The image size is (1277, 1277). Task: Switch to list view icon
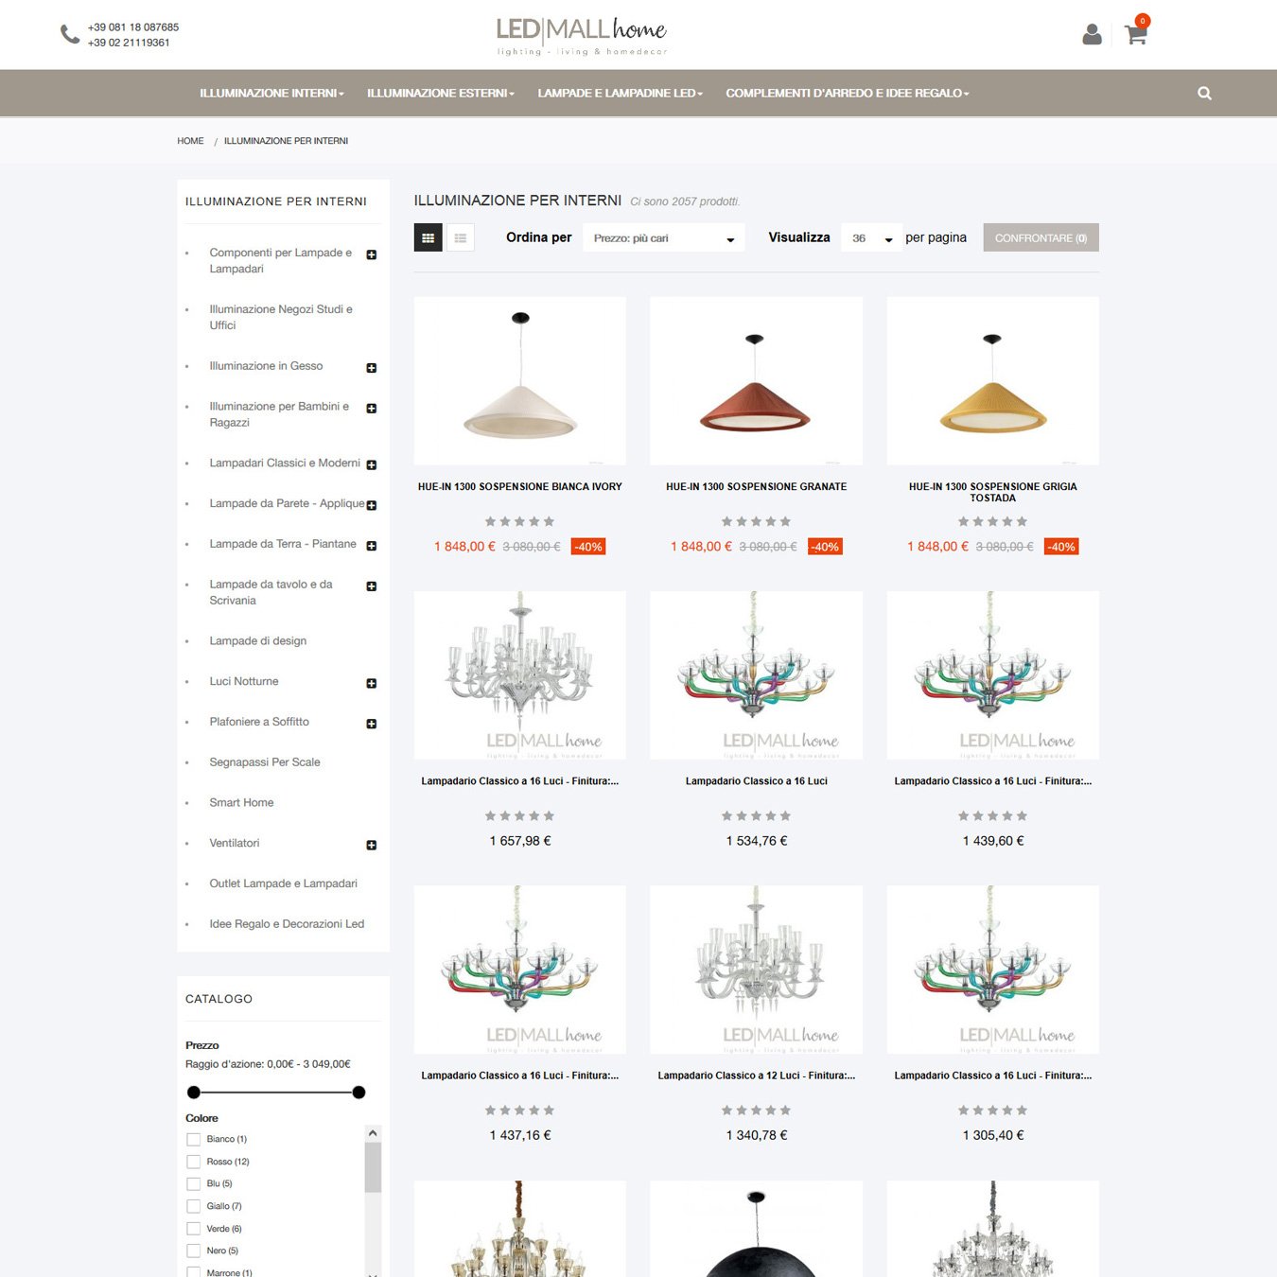tap(461, 237)
